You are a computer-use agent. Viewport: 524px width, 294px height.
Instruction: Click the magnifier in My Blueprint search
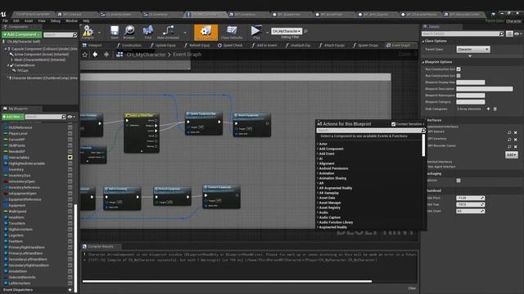[64, 117]
